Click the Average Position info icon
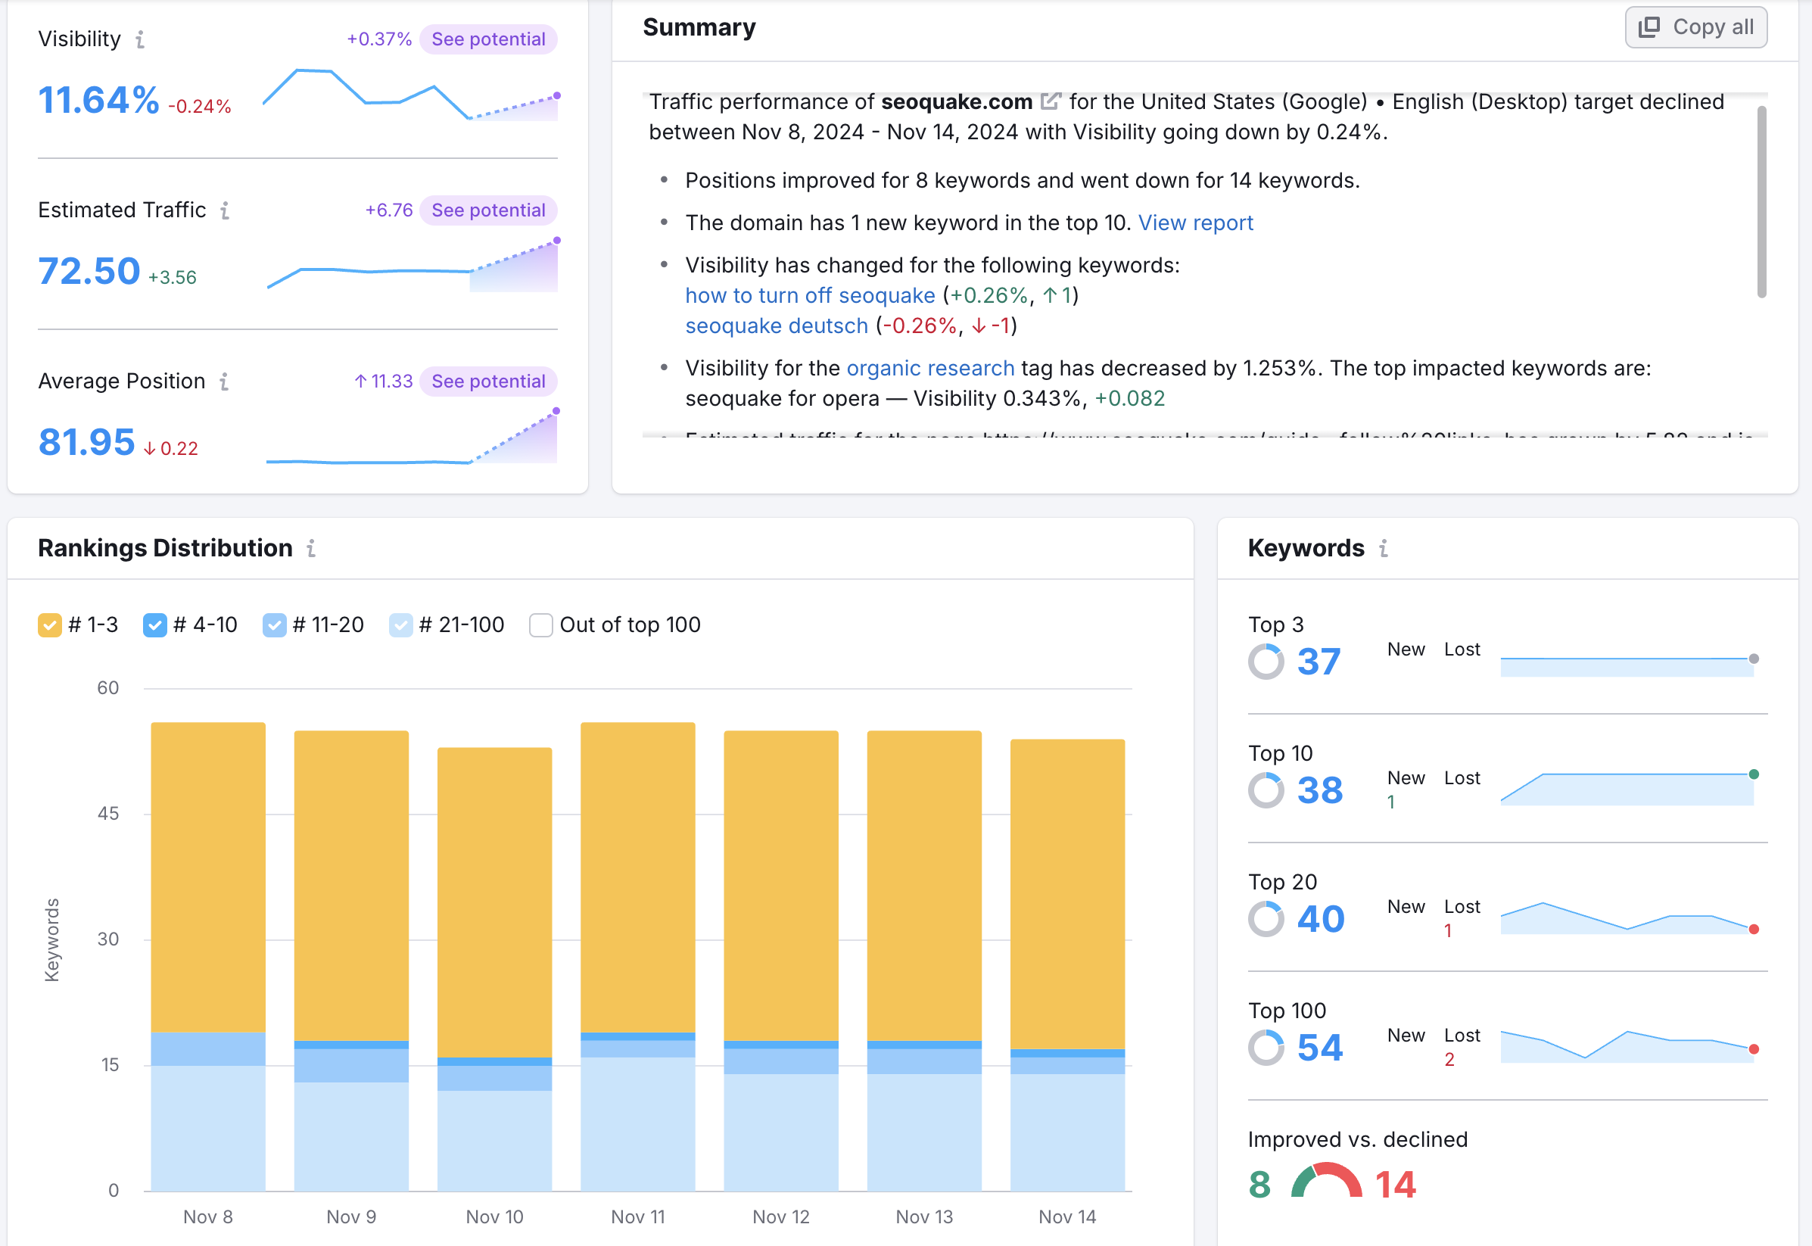 (224, 382)
